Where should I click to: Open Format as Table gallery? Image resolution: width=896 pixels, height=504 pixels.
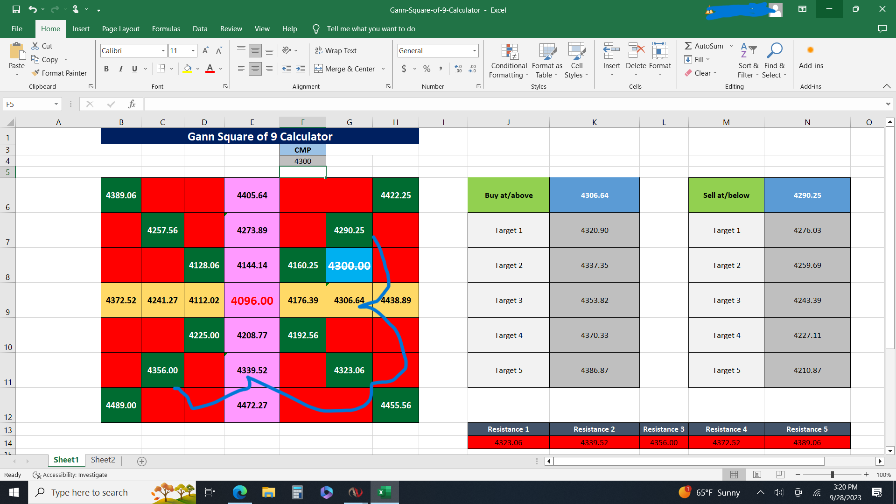point(547,61)
